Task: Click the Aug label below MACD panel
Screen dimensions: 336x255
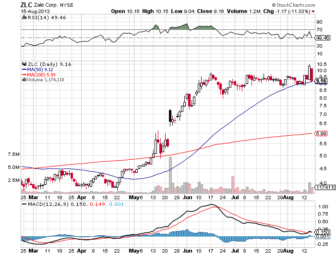Action: [x=288, y=251]
